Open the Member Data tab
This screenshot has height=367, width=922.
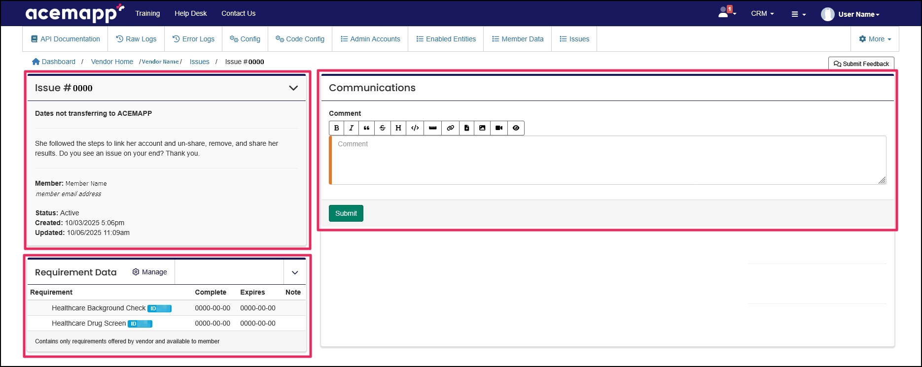(x=518, y=39)
